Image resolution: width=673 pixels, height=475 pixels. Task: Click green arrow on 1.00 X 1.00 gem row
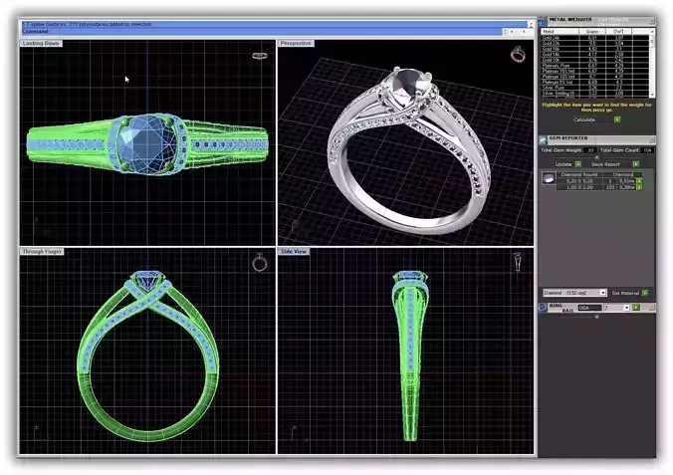coord(639,187)
